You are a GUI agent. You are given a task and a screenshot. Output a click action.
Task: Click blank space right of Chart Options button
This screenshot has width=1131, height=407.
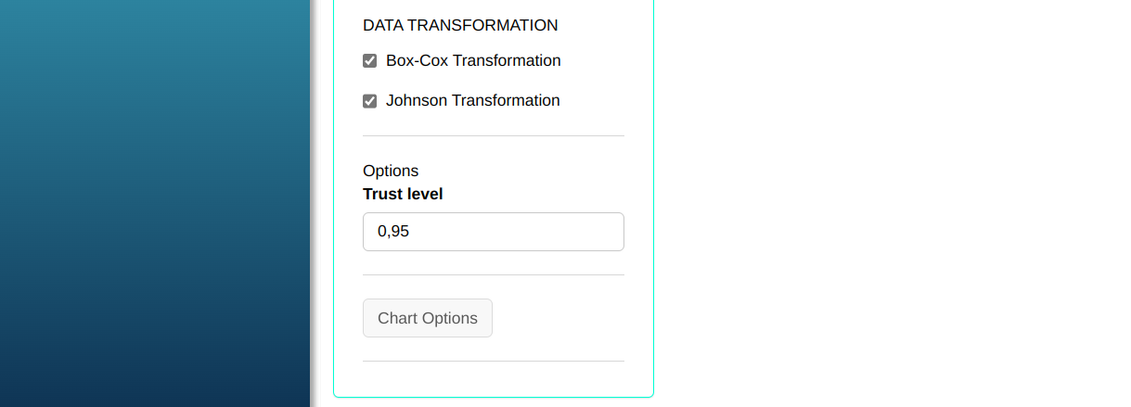pos(566,318)
